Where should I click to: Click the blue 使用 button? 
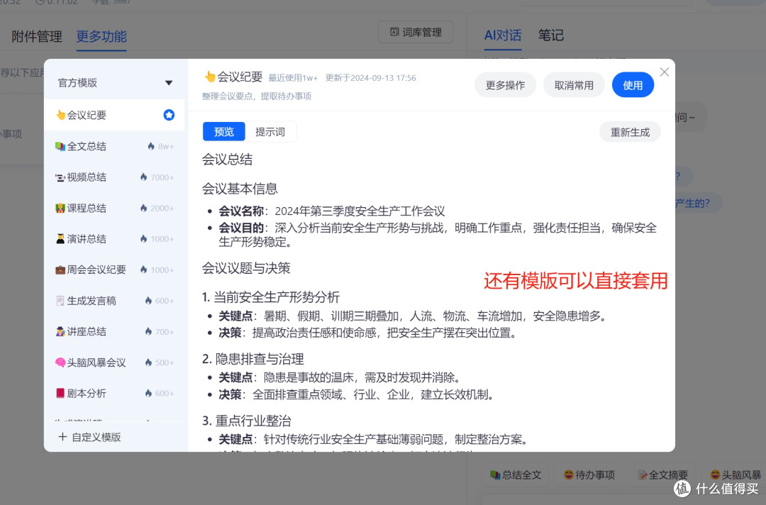[x=633, y=85]
